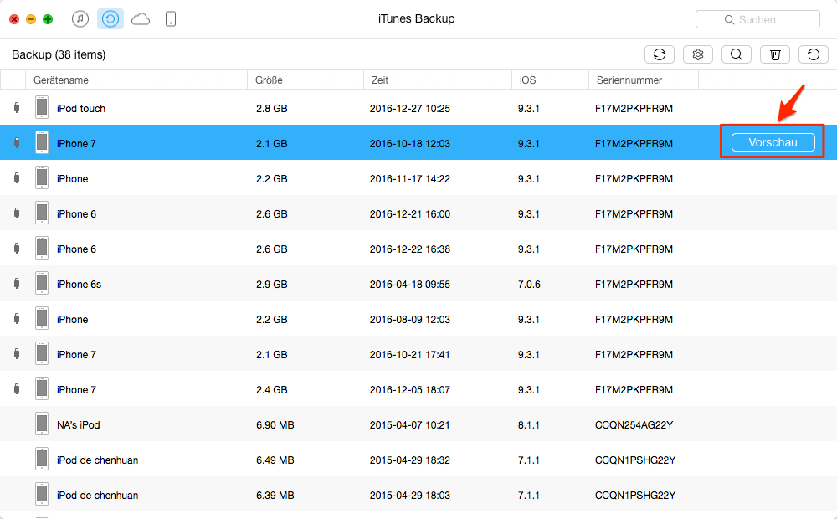Open settings with the gear button
Screen dimensions: 837x519
coord(698,54)
